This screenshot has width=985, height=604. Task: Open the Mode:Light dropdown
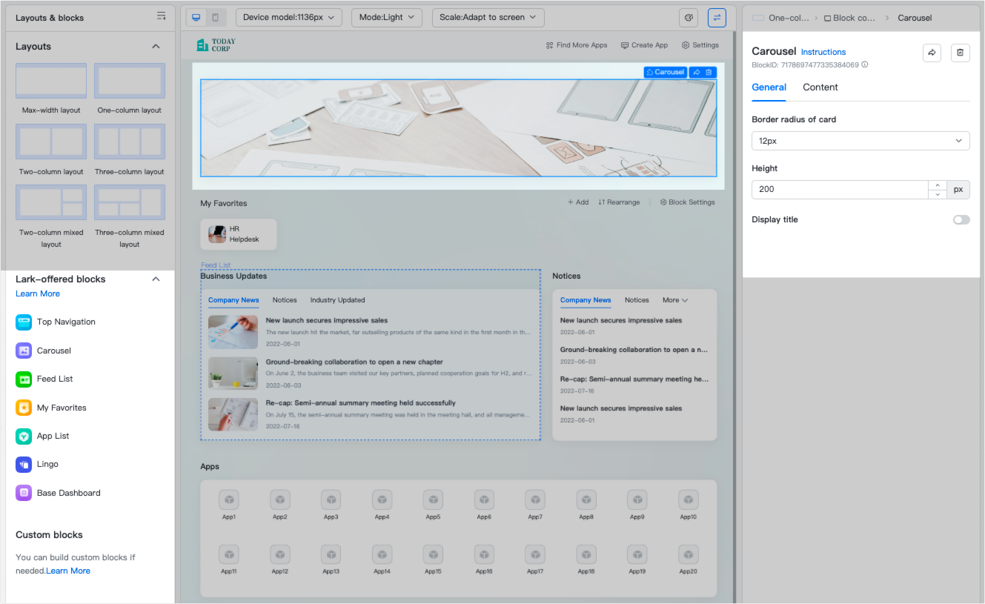pos(386,17)
